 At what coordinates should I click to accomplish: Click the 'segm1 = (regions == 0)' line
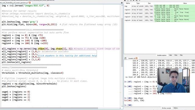[16, 92]
